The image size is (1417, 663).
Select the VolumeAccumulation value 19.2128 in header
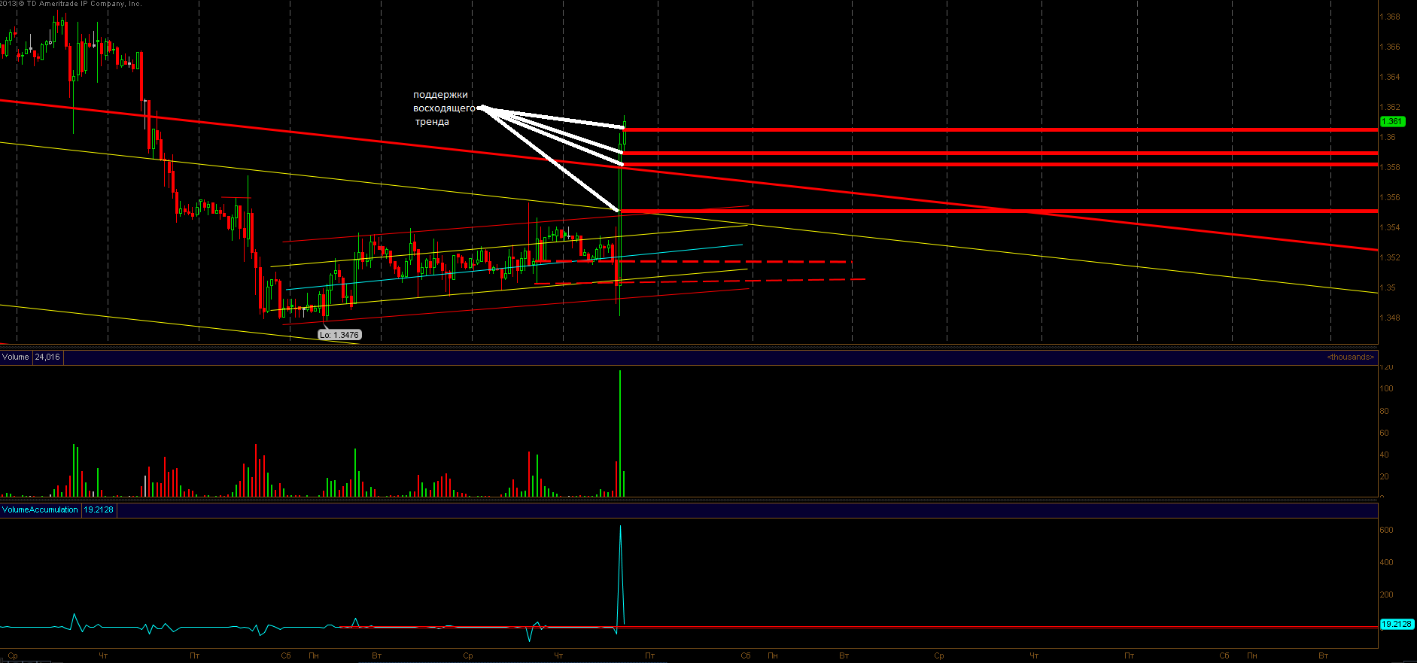coord(99,509)
